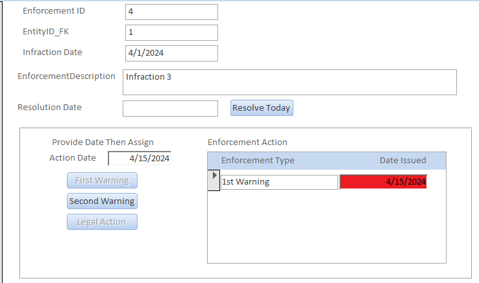Click the Enforcement Type column header
This screenshot has width=479, height=283.
(258, 161)
